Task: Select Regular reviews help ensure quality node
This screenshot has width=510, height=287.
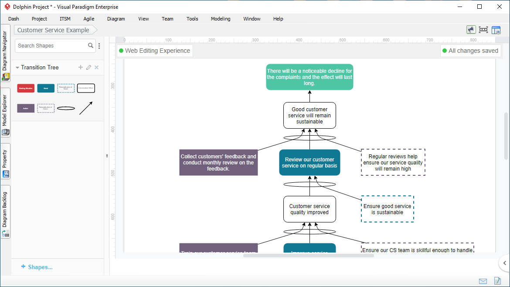Action: pos(393,163)
